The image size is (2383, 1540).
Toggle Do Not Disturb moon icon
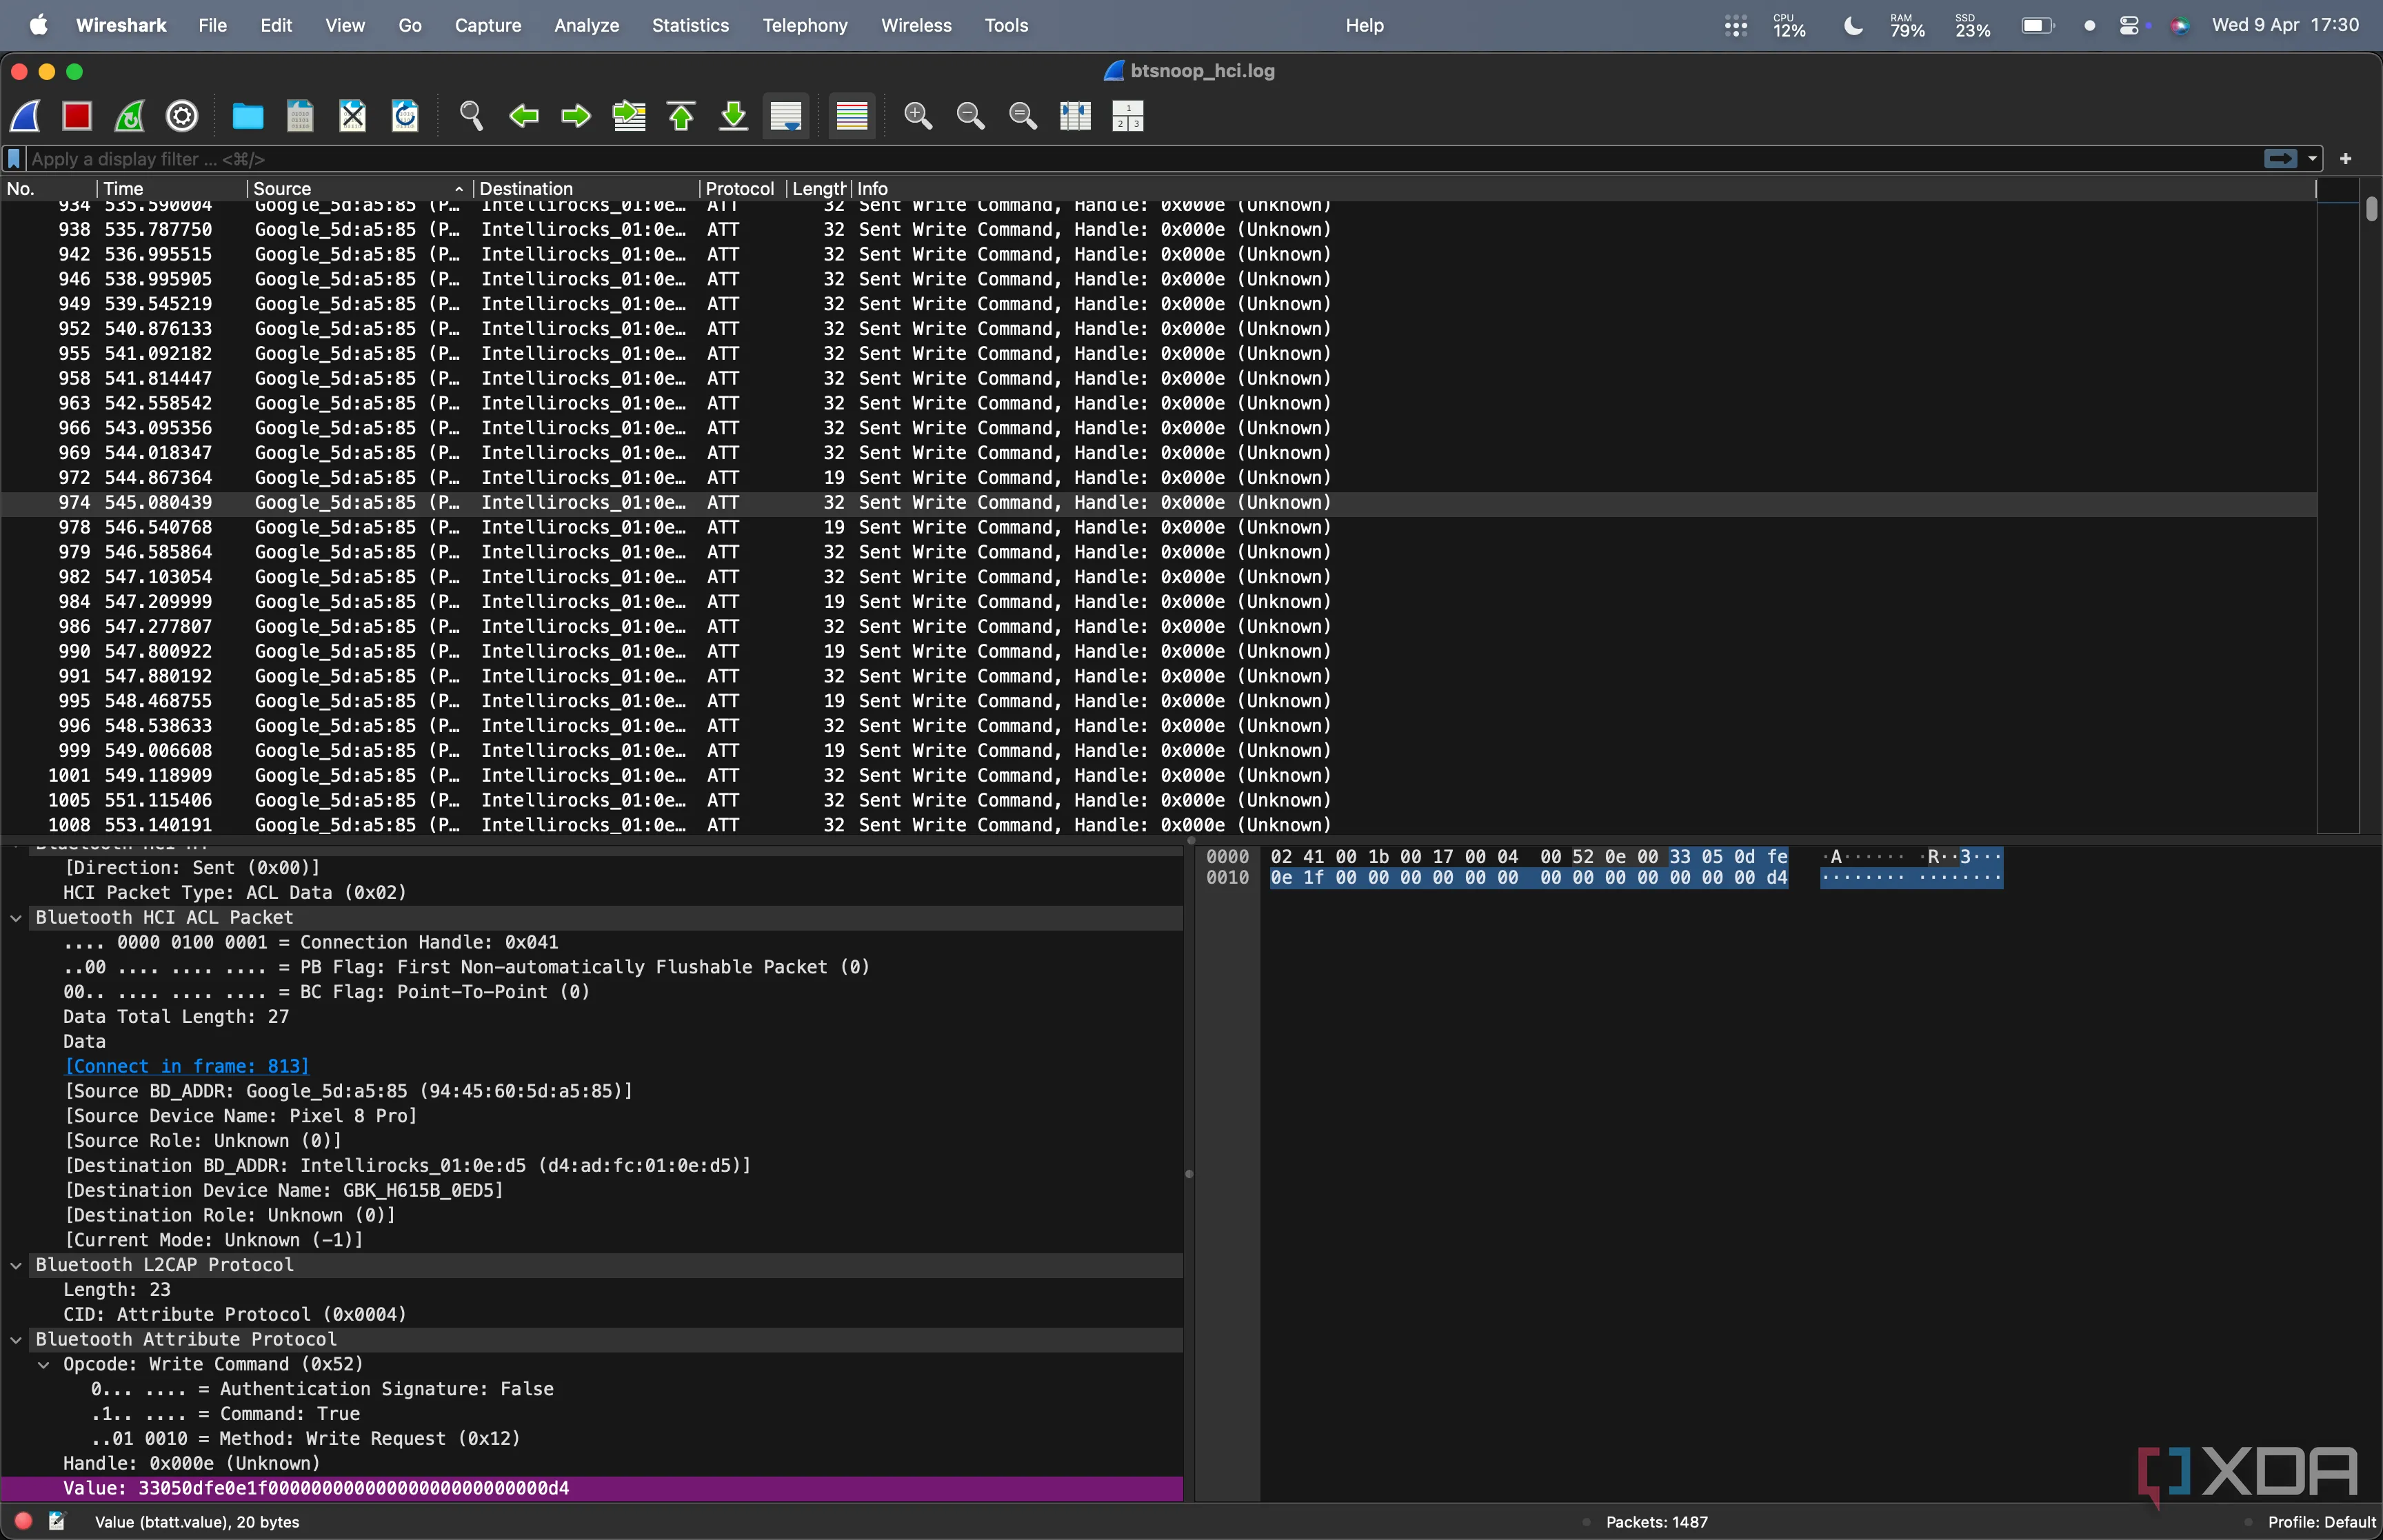[x=1853, y=26]
